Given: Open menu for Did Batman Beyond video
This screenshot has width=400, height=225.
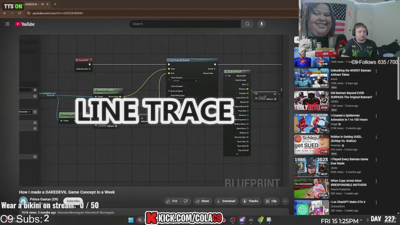Looking at the screenshot, I should pos(376,93).
